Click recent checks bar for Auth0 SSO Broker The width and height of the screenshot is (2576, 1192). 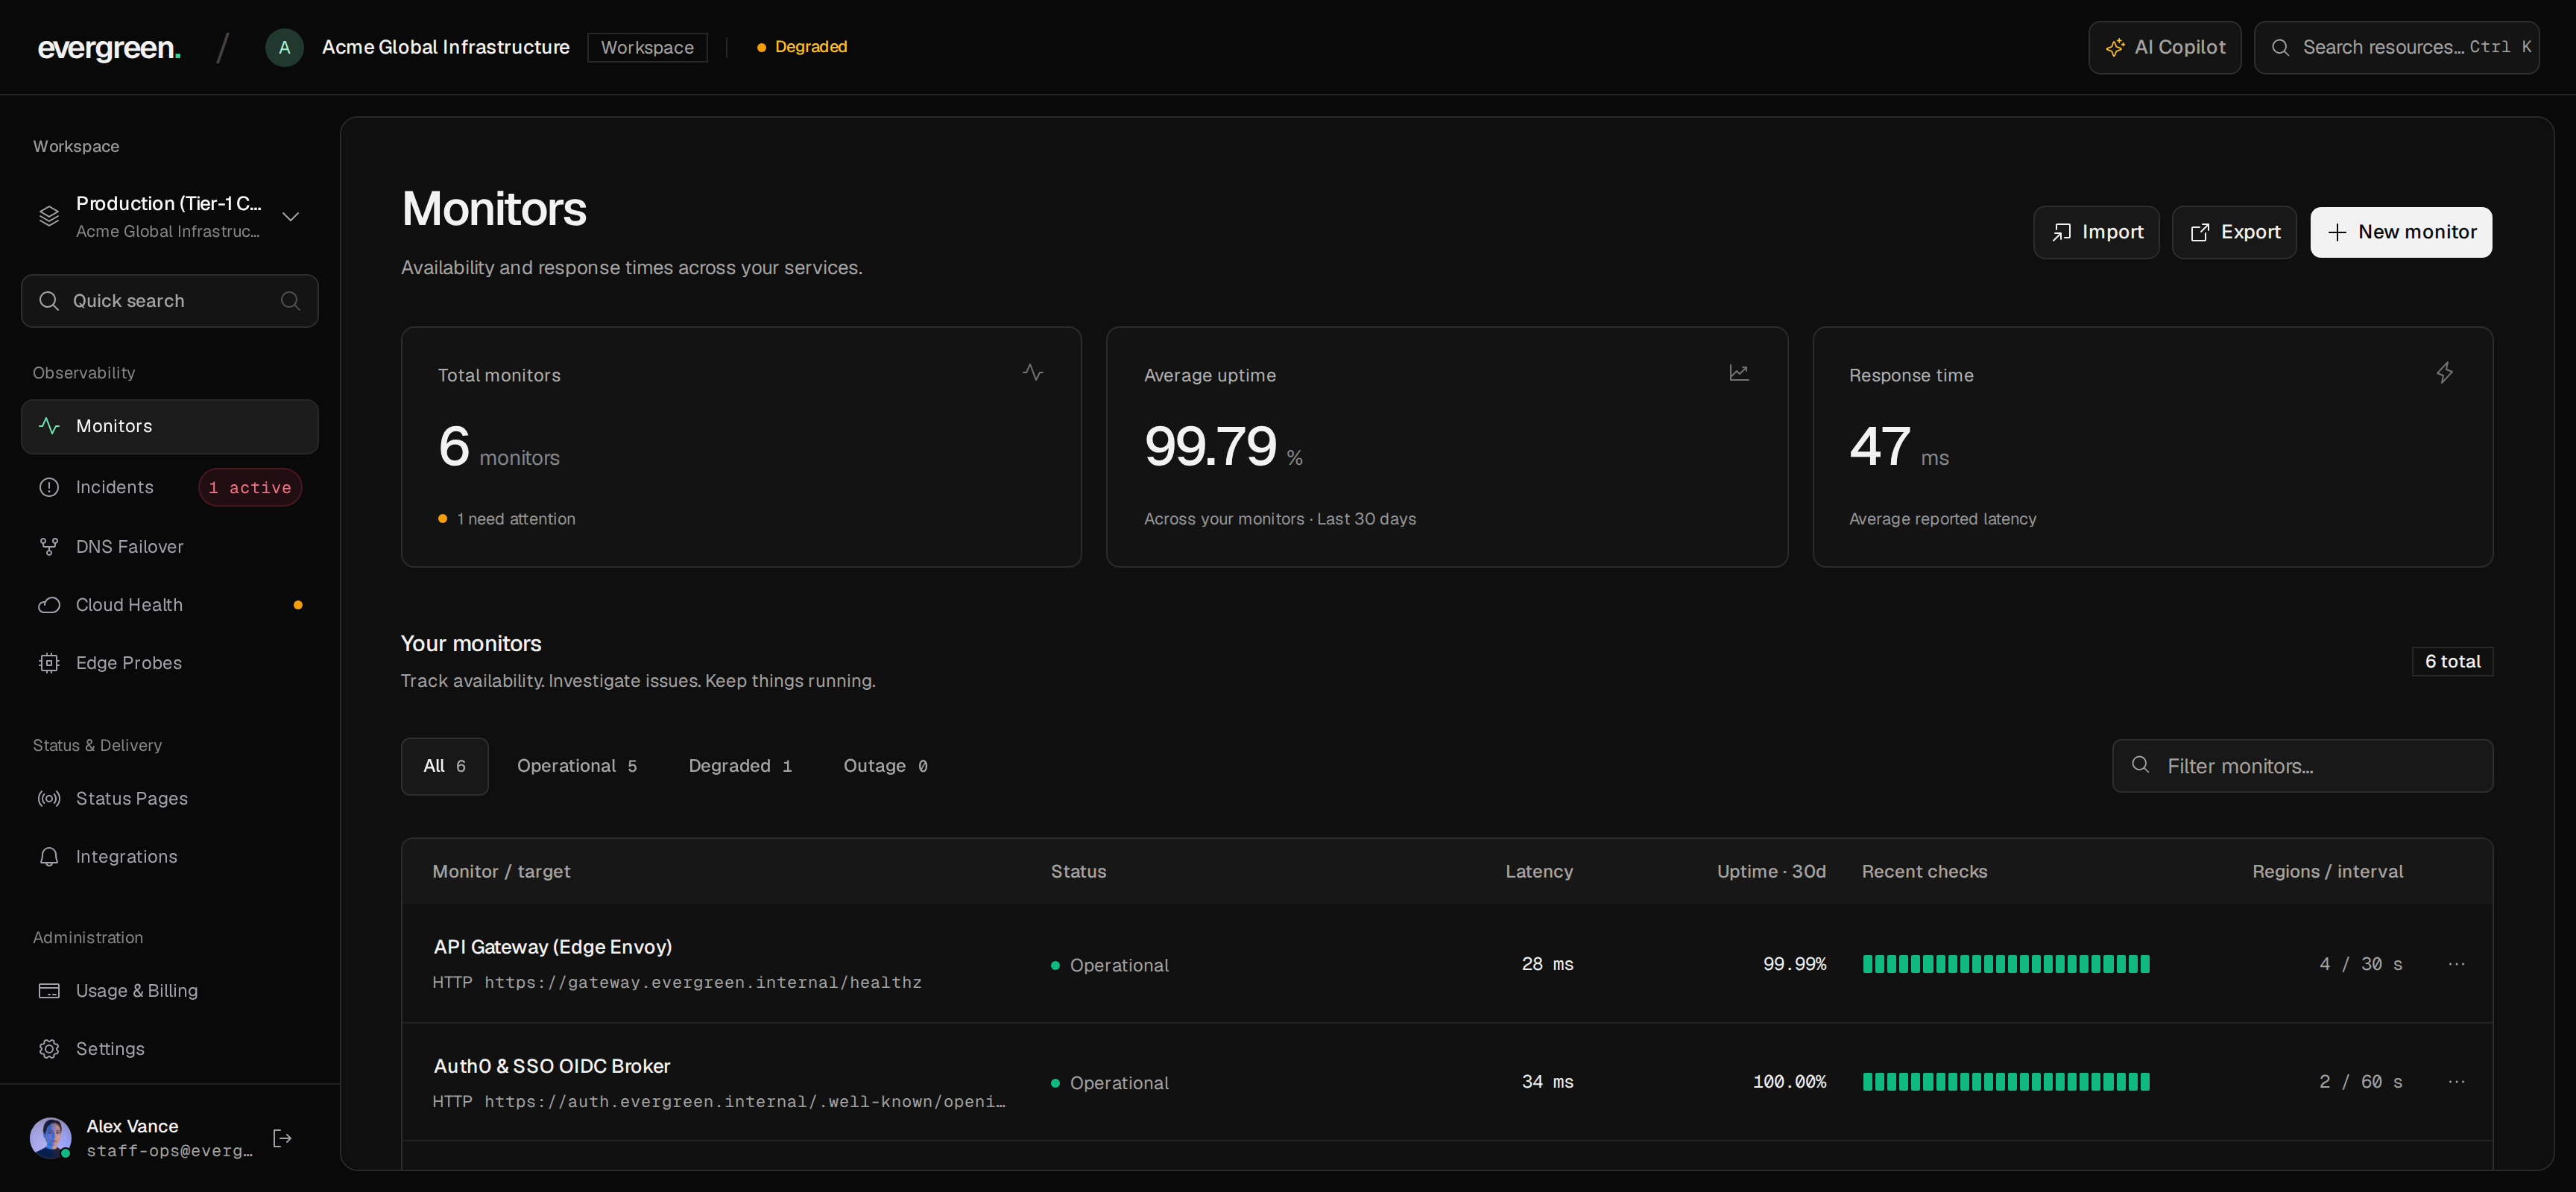click(x=2006, y=1082)
